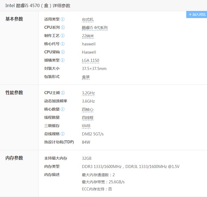Click the 包装形式 label
The width and height of the screenshot is (207, 197).
pyautogui.click(x=52, y=77)
